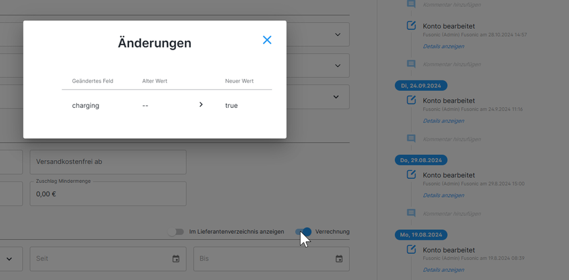
Task: Expand the topmost dropdown chevron behind the dialog
Action: click(x=337, y=35)
